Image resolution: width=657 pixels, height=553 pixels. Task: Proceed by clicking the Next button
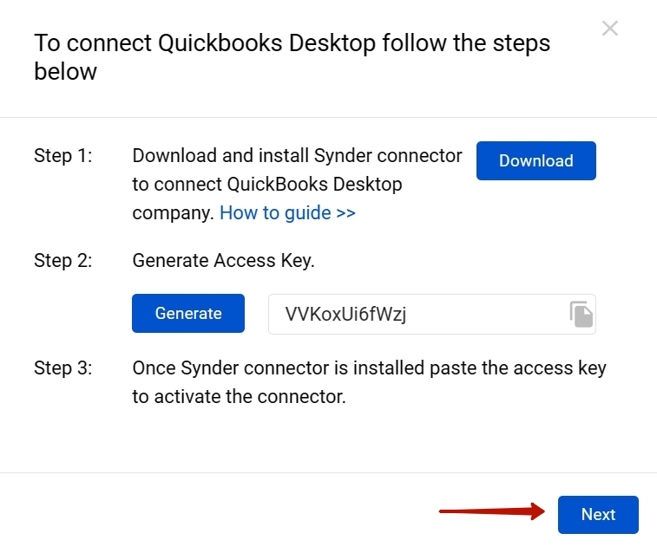click(x=598, y=515)
